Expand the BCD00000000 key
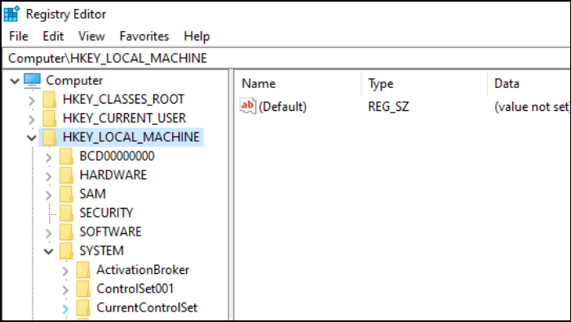Image resolution: width=571 pixels, height=322 pixels. (48, 157)
